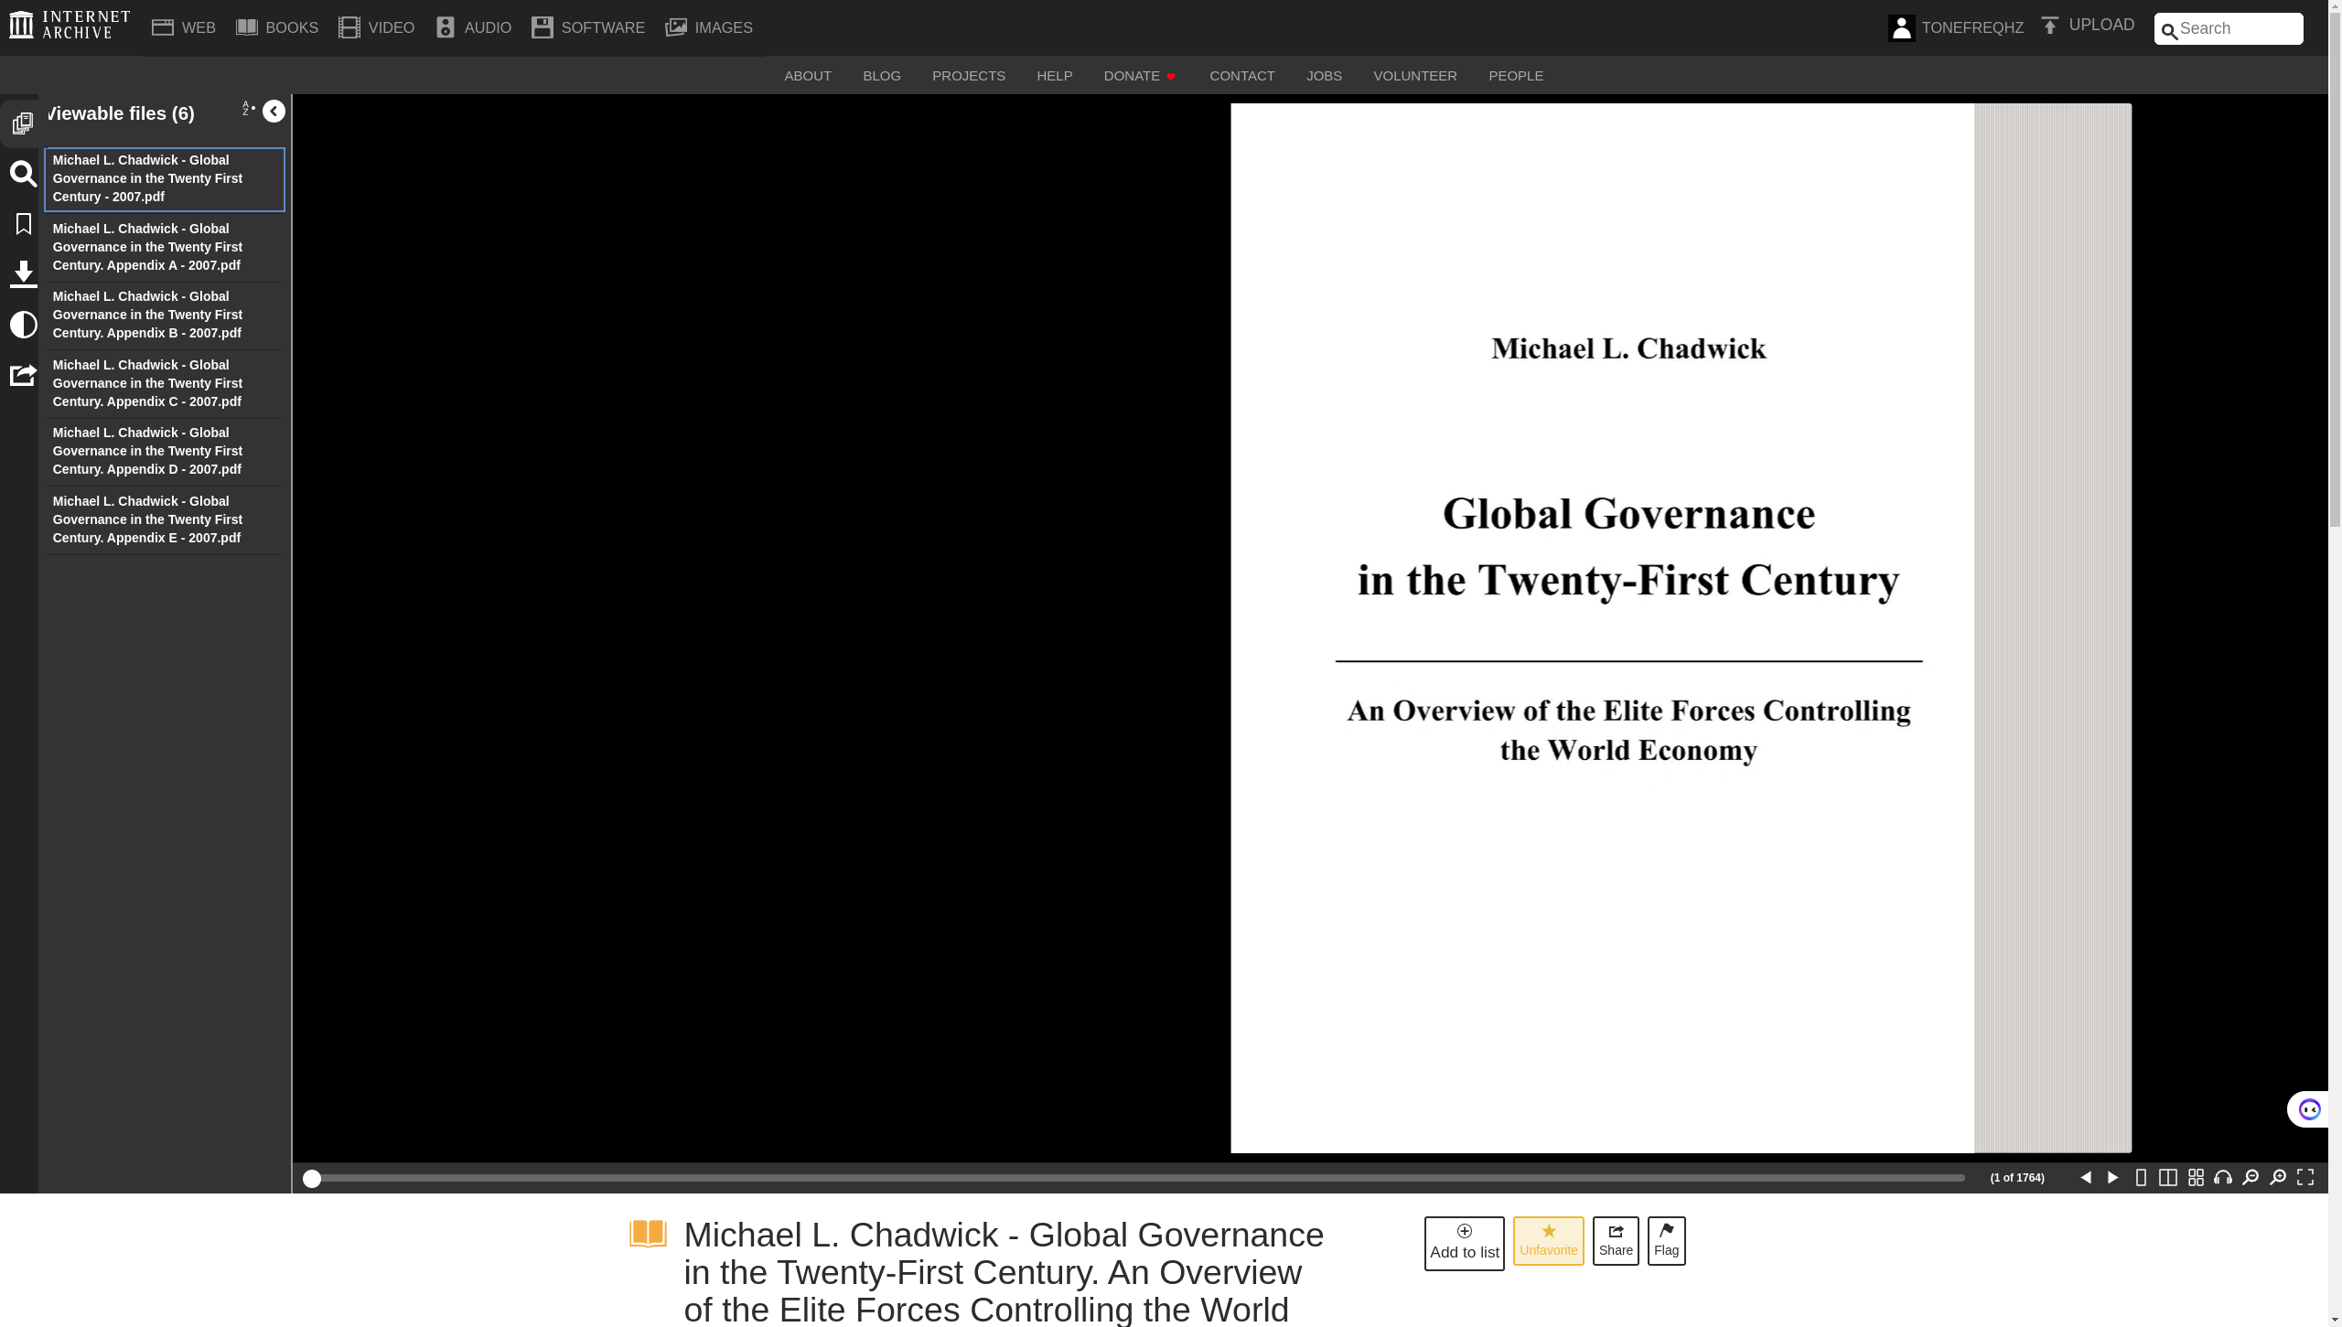The image size is (2342, 1327).
Task: Zoom in on the book page
Action: tap(2278, 1178)
